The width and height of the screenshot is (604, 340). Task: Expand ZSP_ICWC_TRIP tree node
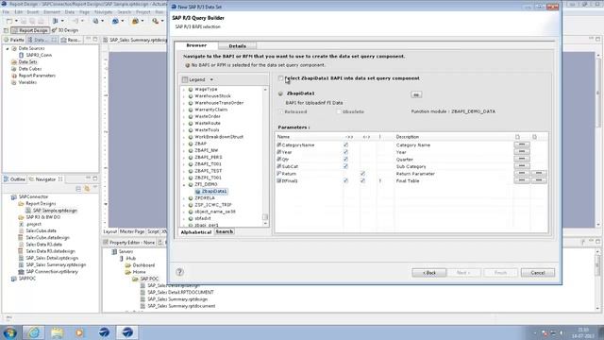click(x=184, y=205)
